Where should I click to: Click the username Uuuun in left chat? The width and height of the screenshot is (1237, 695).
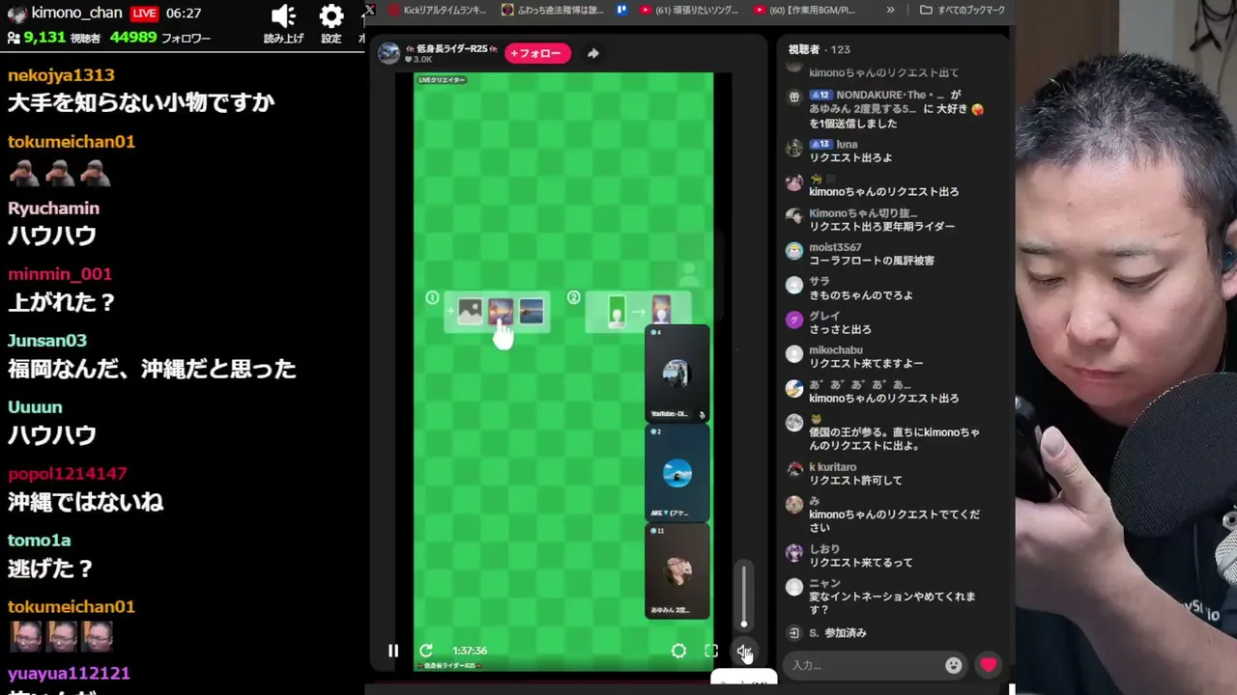click(x=35, y=407)
